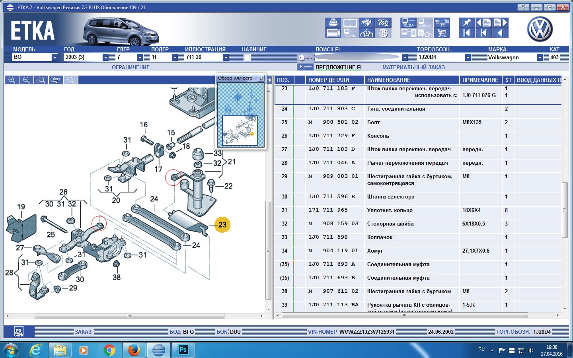
Task: Click the ЗАКАЗ status bar button
Action: [83, 332]
